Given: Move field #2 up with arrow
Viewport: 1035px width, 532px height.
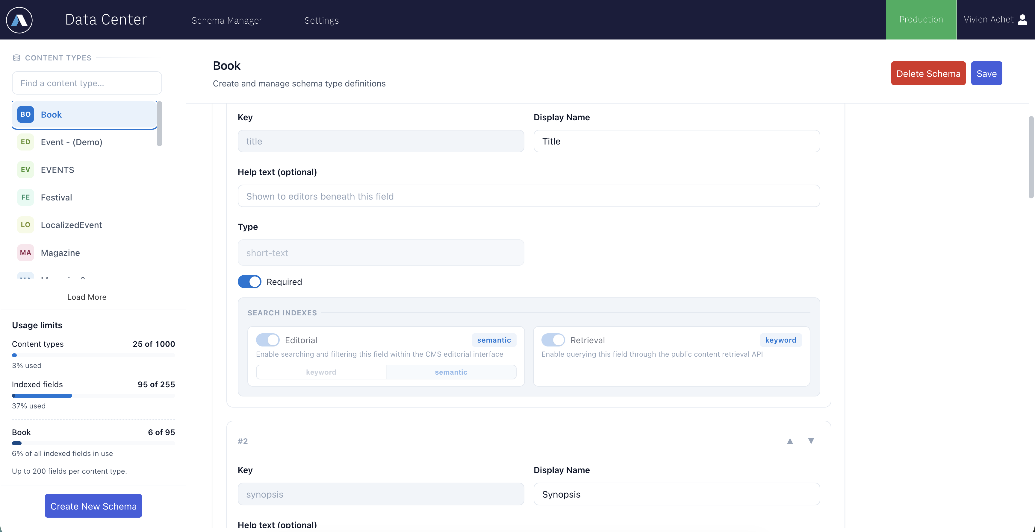Looking at the screenshot, I should pyautogui.click(x=790, y=441).
